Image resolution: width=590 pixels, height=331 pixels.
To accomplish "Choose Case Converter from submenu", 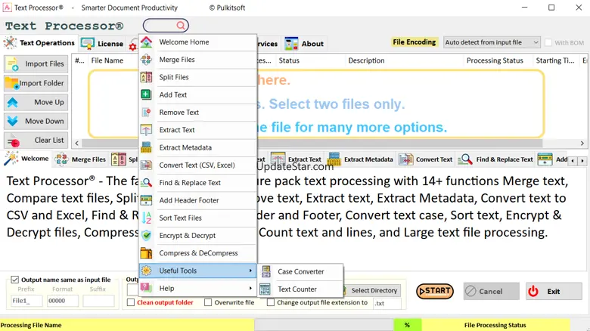I will [x=300, y=271].
